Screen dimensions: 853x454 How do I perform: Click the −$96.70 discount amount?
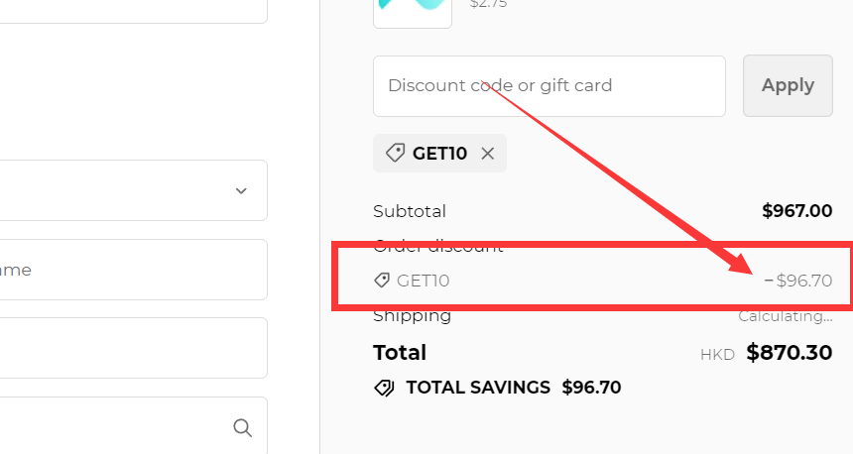tap(798, 281)
